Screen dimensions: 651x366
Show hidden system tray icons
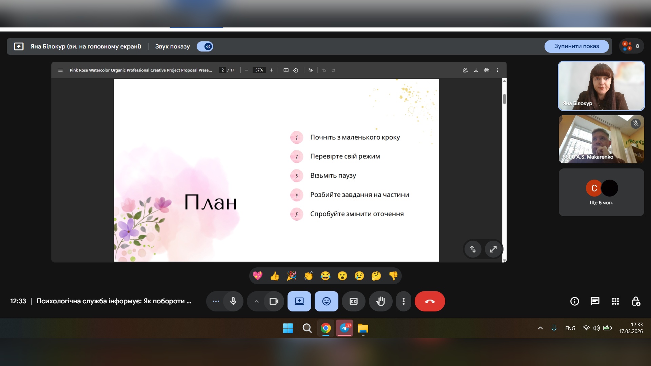click(x=540, y=328)
